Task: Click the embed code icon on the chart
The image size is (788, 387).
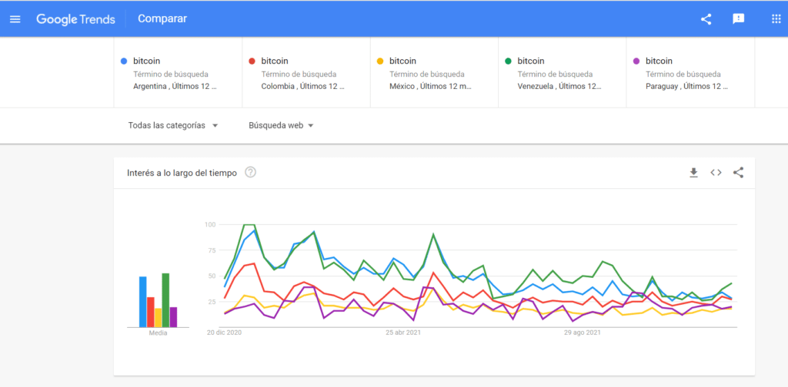Action: point(716,173)
